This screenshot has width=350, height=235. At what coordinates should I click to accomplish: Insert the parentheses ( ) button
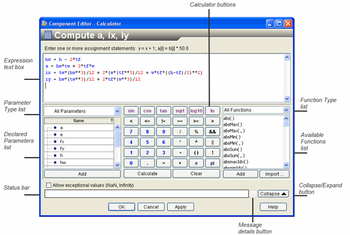(x=197, y=153)
